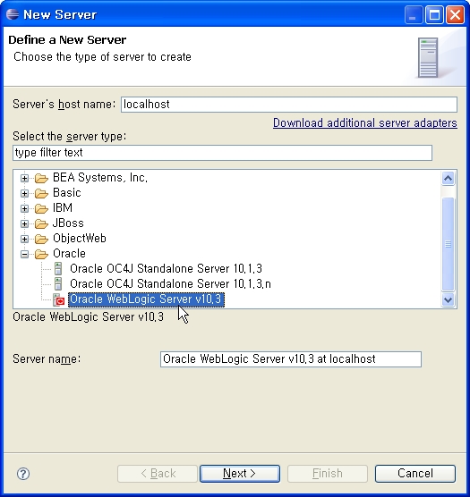Click the OC4J Standalone Server 10.1.3.n server icon
The width and height of the screenshot is (470, 497).
coord(58,283)
